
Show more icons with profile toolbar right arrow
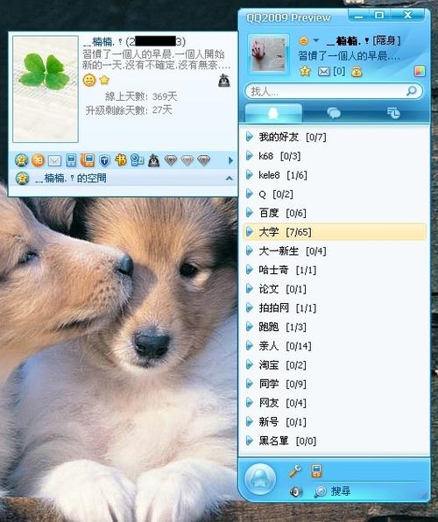[230, 161]
